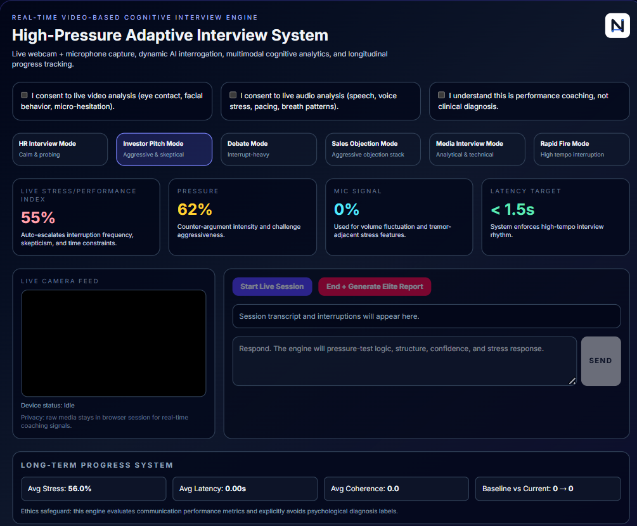Check the live video analysis consent checkbox
Screen dimensions: 637x526
pos(24,94)
